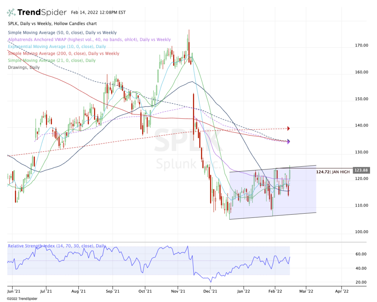
Task: Click the 160.00 price axis label
Action: [362, 72]
